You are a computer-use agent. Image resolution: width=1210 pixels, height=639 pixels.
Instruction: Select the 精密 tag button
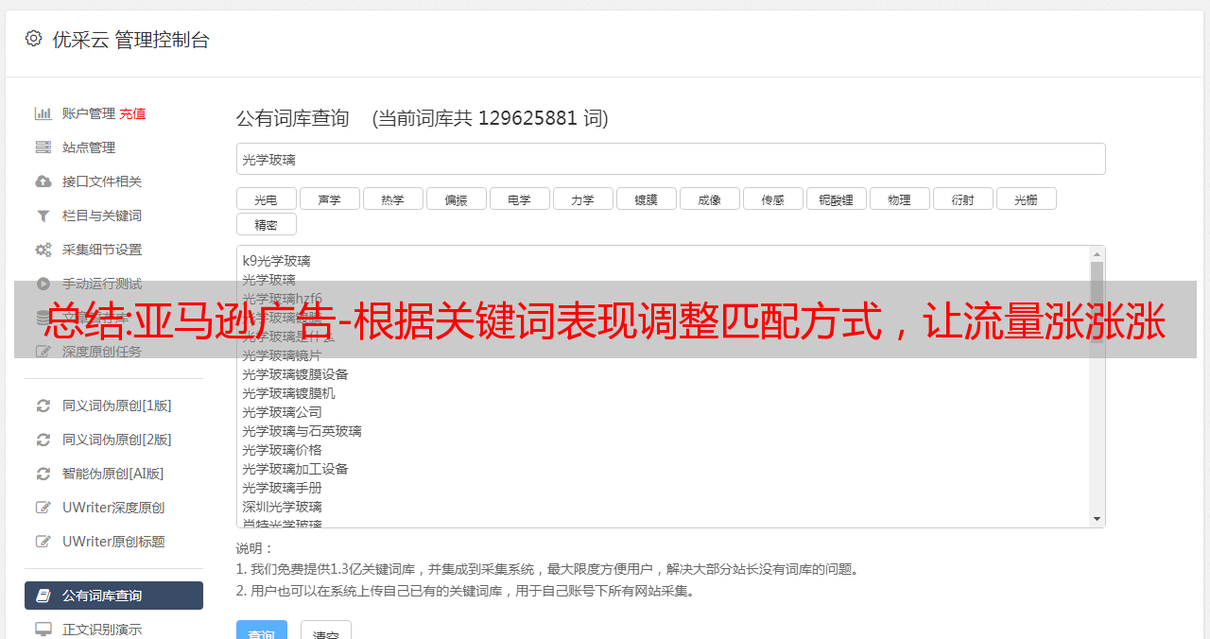pyautogui.click(x=266, y=224)
